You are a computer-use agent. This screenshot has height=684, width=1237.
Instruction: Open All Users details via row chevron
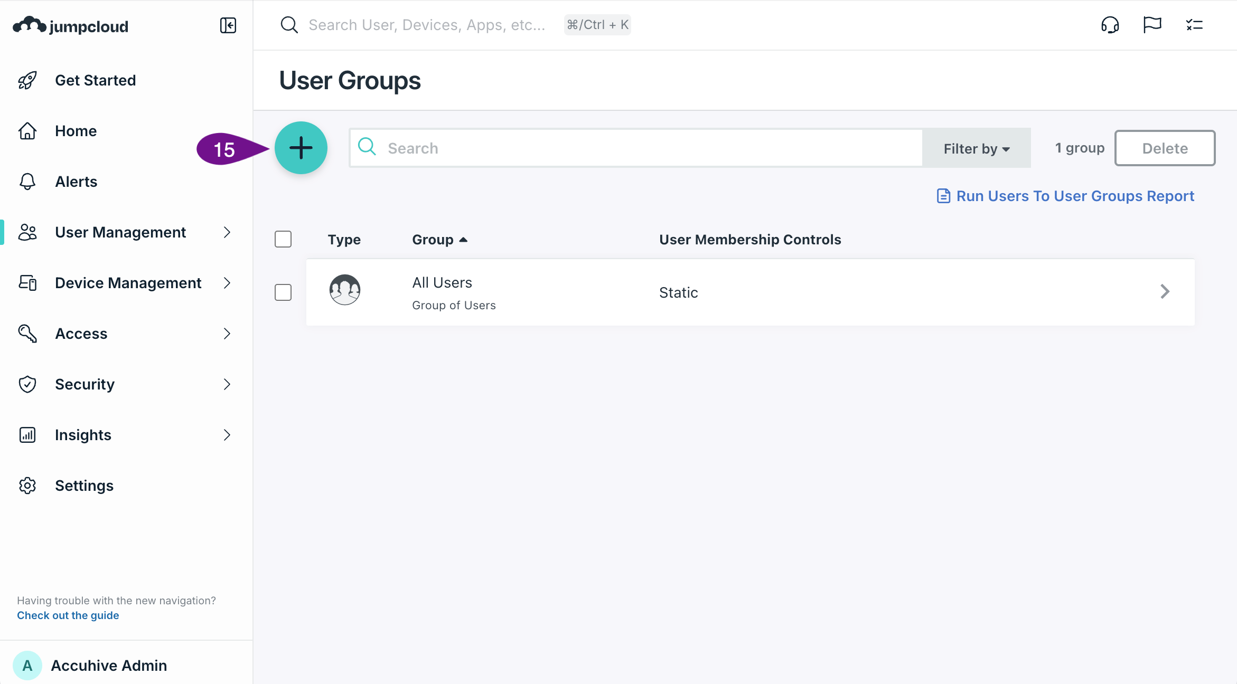(1165, 291)
